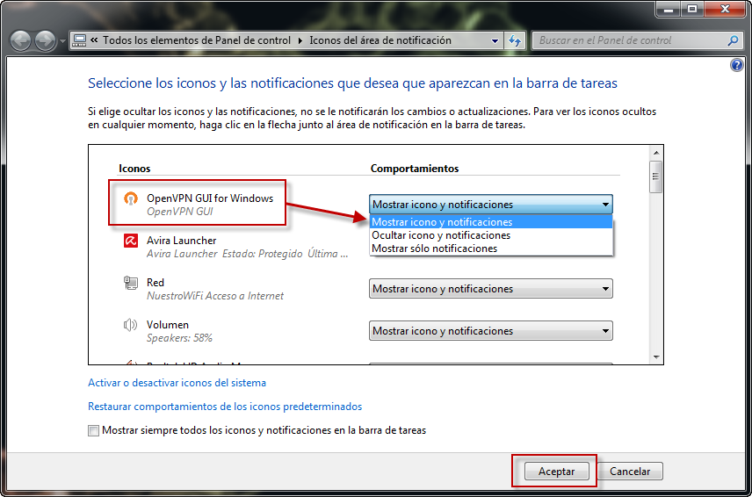The image size is (752, 497).
Task: Click 'Speakers: 58%' status text
Action: tap(179, 338)
